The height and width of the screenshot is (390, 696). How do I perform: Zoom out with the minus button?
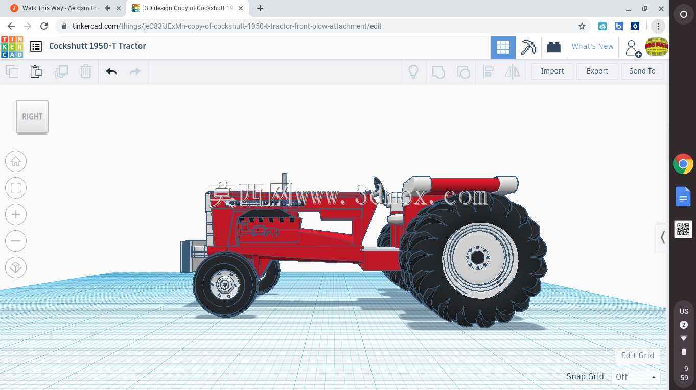coord(16,241)
